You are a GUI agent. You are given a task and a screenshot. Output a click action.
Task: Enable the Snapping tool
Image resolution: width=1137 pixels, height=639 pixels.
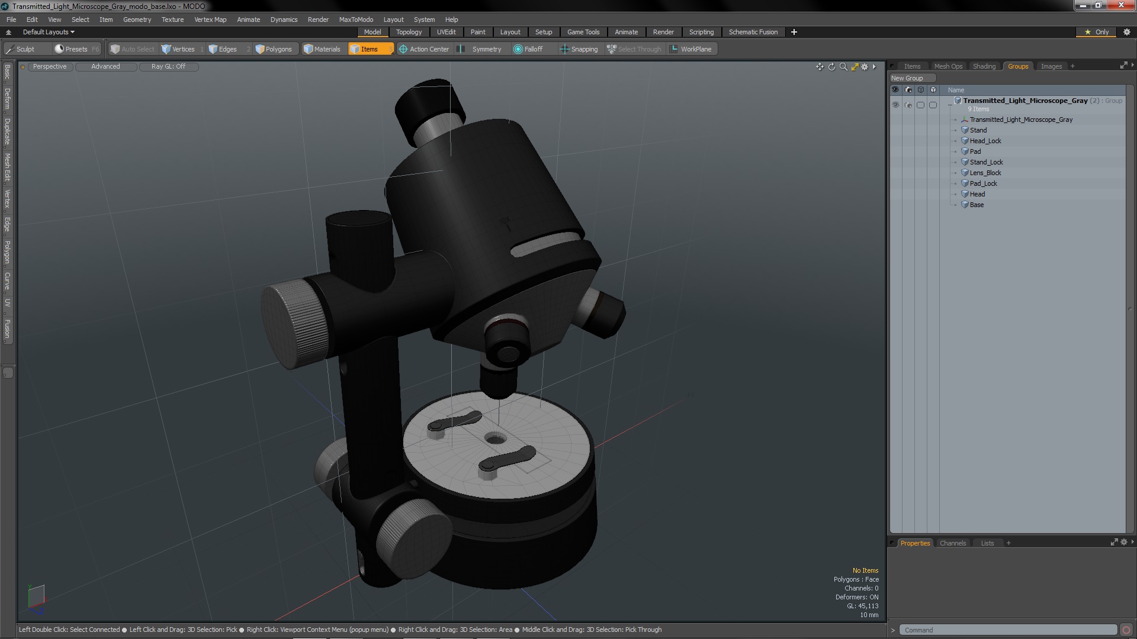(x=579, y=49)
